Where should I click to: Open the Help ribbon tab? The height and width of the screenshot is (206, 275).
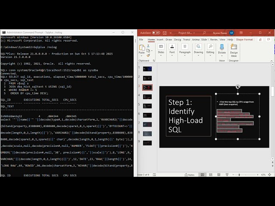tap(230, 39)
